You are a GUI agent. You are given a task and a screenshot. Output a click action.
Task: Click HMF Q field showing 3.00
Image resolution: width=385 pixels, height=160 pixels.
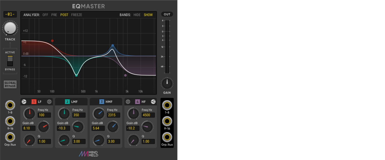click(x=114, y=141)
